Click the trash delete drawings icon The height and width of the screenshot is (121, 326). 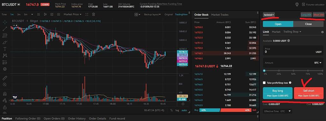point(94,14)
